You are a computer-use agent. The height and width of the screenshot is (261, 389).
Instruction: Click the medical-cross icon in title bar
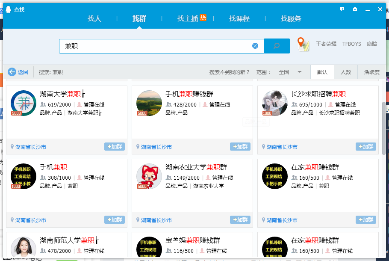[x=355, y=9]
